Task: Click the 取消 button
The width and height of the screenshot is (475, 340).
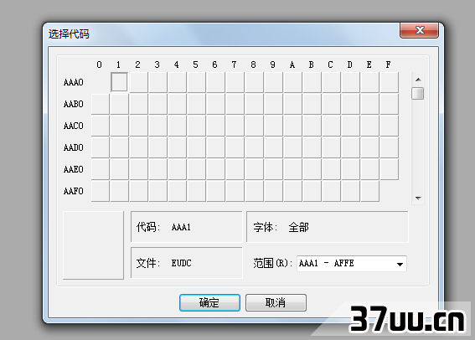Action: click(x=276, y=302)
